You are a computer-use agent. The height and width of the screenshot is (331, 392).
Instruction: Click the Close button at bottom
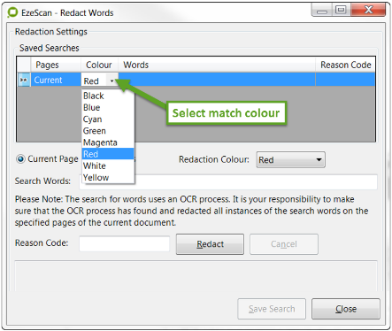click(346, 309)
